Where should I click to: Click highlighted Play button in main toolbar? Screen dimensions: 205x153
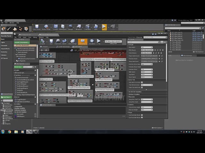(x=104, y=27)
